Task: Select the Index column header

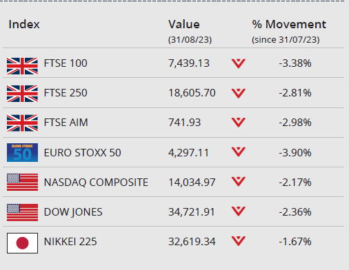Action: (24, 24)
